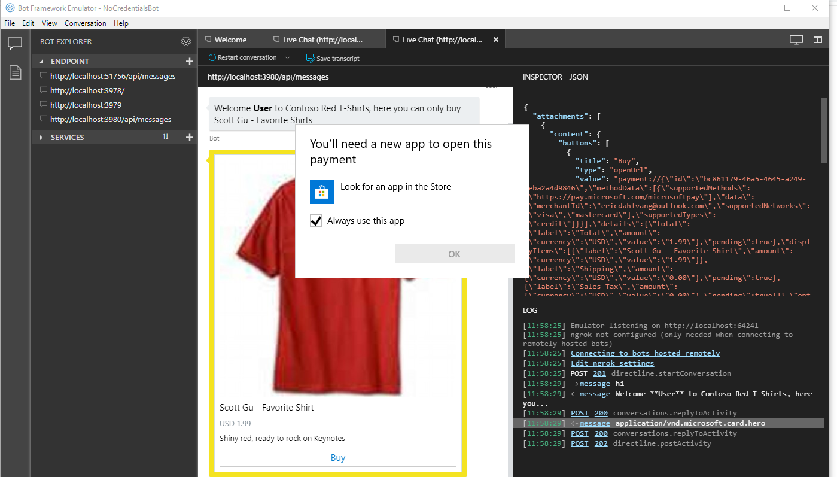The image size is (837, 477).
Task: Expand the SERVICES section
Action: click(x=41, y=137)
